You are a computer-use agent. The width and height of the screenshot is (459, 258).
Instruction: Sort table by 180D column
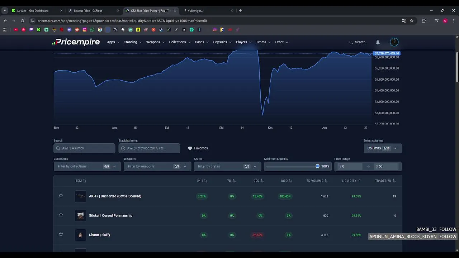(286, 181)
